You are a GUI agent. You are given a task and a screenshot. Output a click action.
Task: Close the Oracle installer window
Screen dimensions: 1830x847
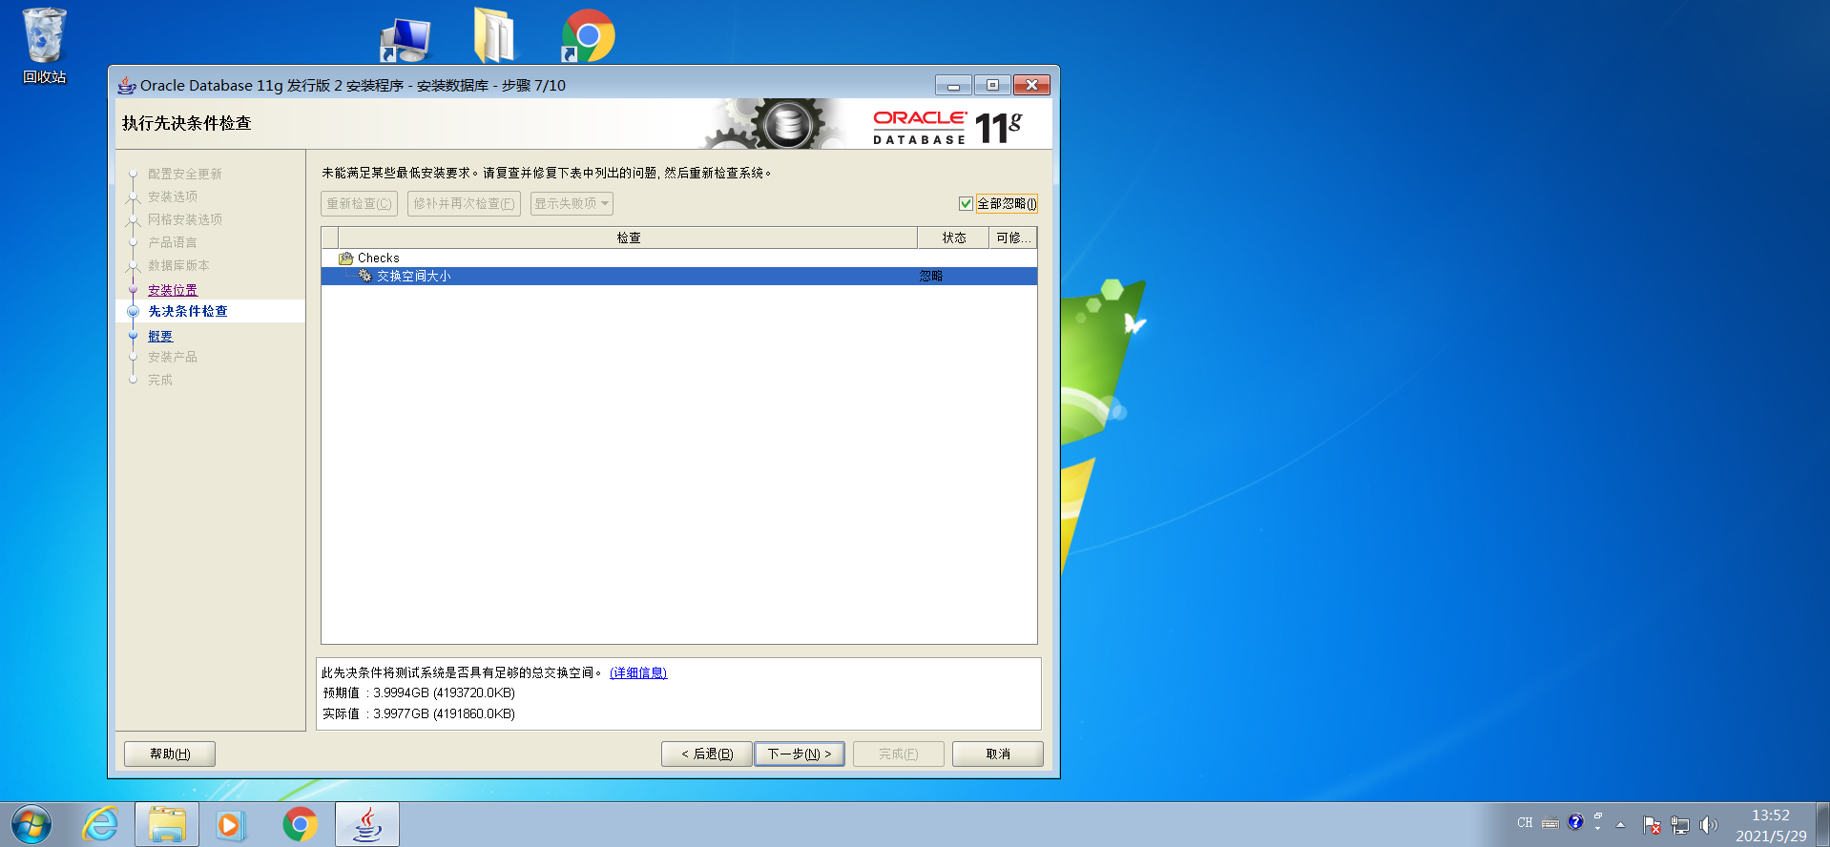[1031, 85]
